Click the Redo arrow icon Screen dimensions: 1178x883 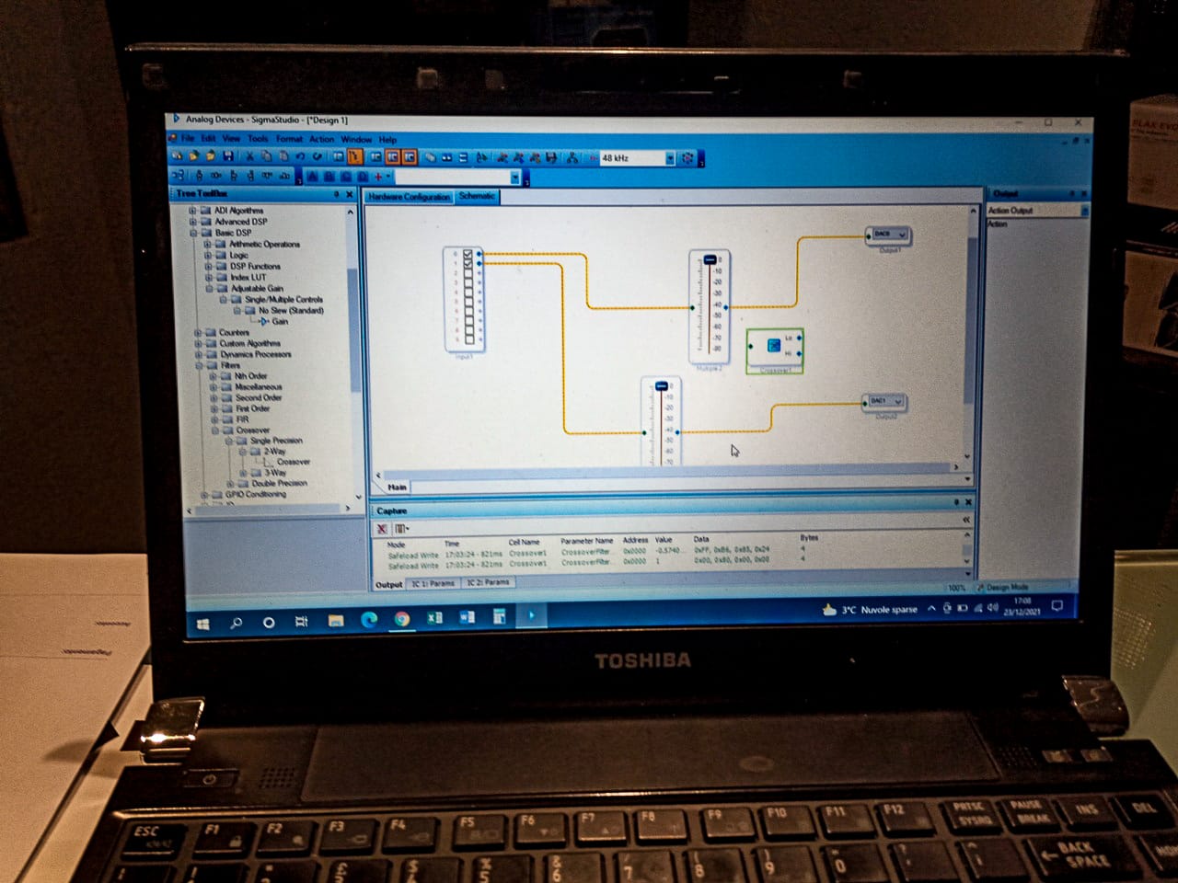coord(317,156)
